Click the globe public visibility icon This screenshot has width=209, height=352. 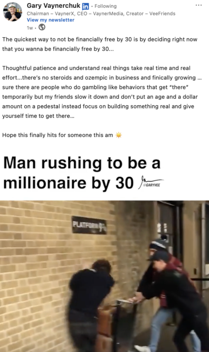click(42, 27)
